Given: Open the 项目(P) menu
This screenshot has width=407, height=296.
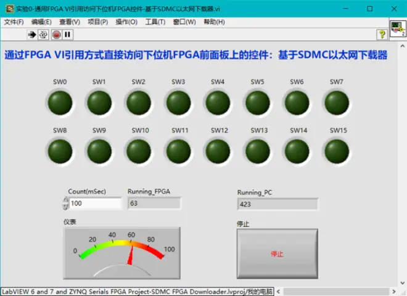Looking at the screenshot, I should [98, 22].
